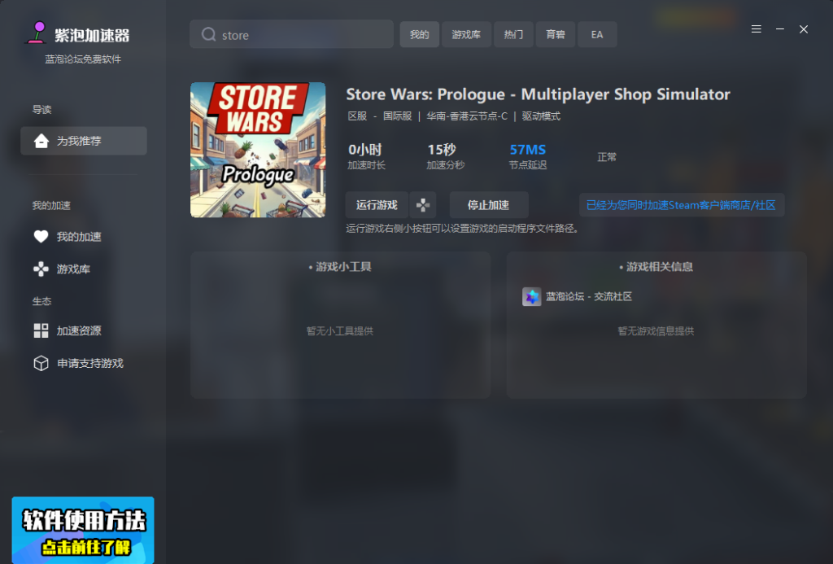Switch to the 我的 tab
The width and height of the screenshot is (833, 564).
click(419, 34)
